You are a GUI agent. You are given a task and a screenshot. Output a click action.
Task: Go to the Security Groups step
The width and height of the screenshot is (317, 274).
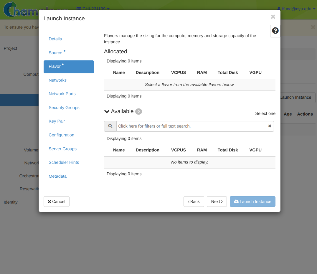tap(64, 108)
